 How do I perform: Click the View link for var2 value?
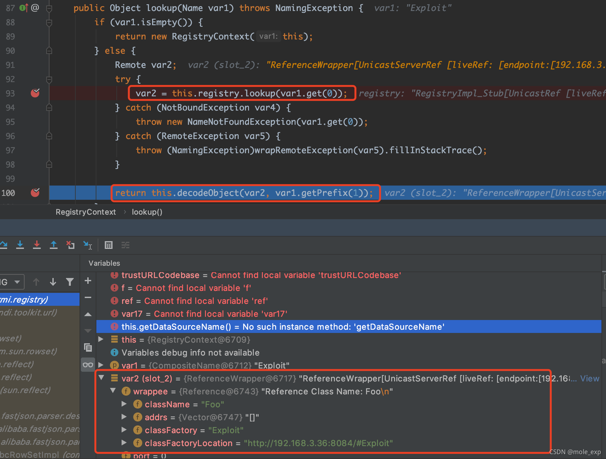590,379
